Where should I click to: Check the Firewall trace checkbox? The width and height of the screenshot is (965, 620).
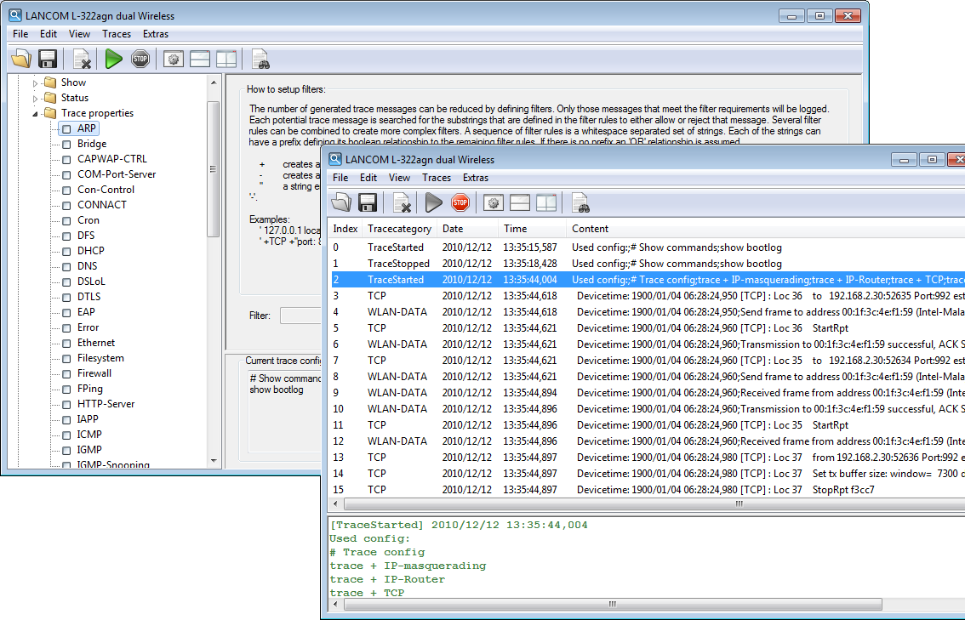click(x=66, y=374)
